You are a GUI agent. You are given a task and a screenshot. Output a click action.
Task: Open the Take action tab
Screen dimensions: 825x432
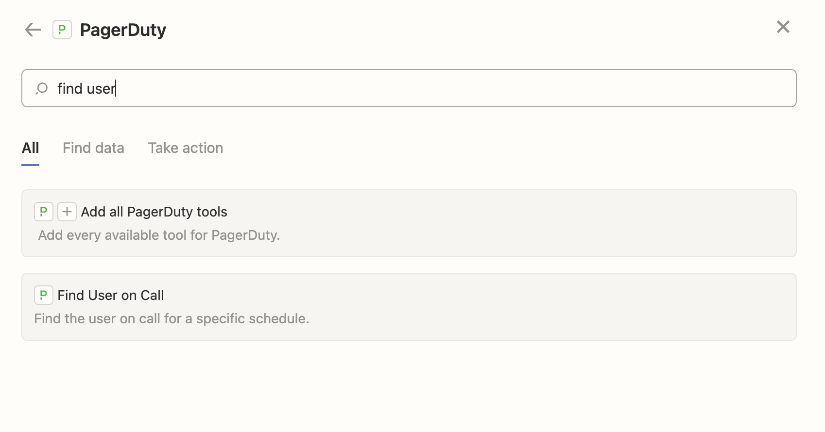coord(186,148)
